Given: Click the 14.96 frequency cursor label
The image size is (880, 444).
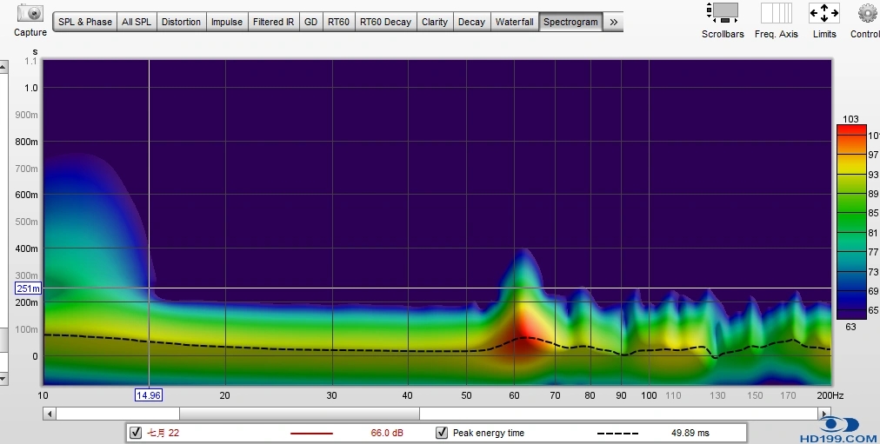Looking at the screenshot, I should click(149, 395).
